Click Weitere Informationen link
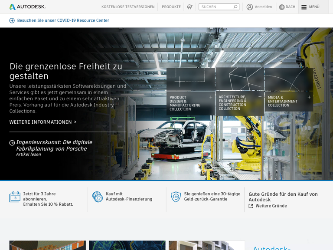The height and width of the screenshot is (250, 333). pyautogui.click(x=42, y=122)
